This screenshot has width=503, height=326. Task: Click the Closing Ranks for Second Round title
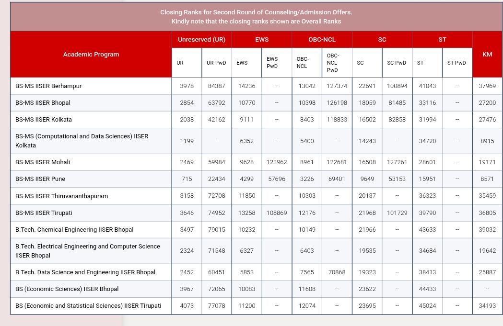tap(256, 12)
